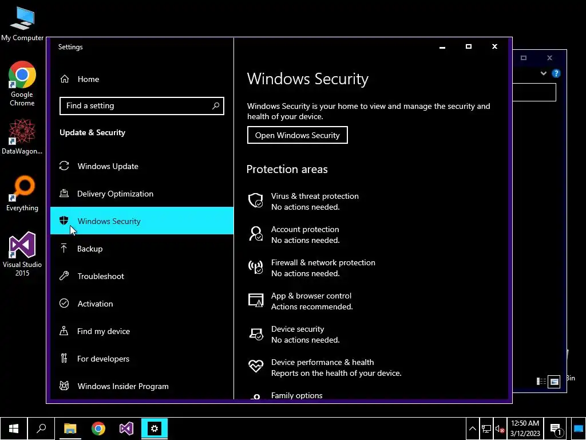This screenshot has width=586, height=440.
Task: Click the search field in the background window
Action: (534, 92)
